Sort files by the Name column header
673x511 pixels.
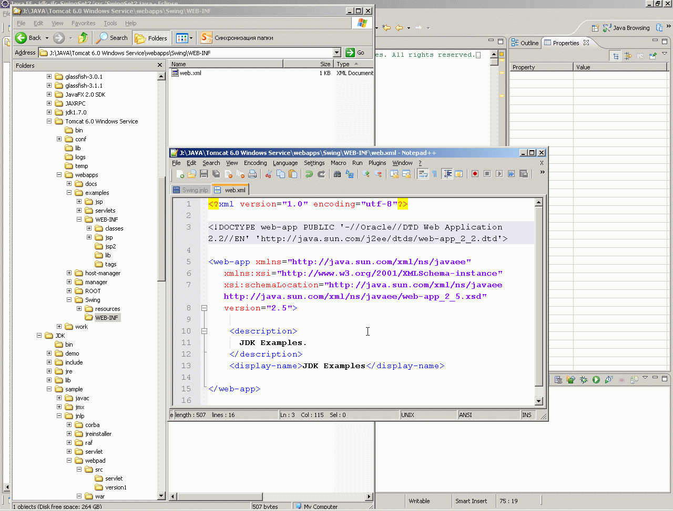pyautogui.click(x=226, y=64)
